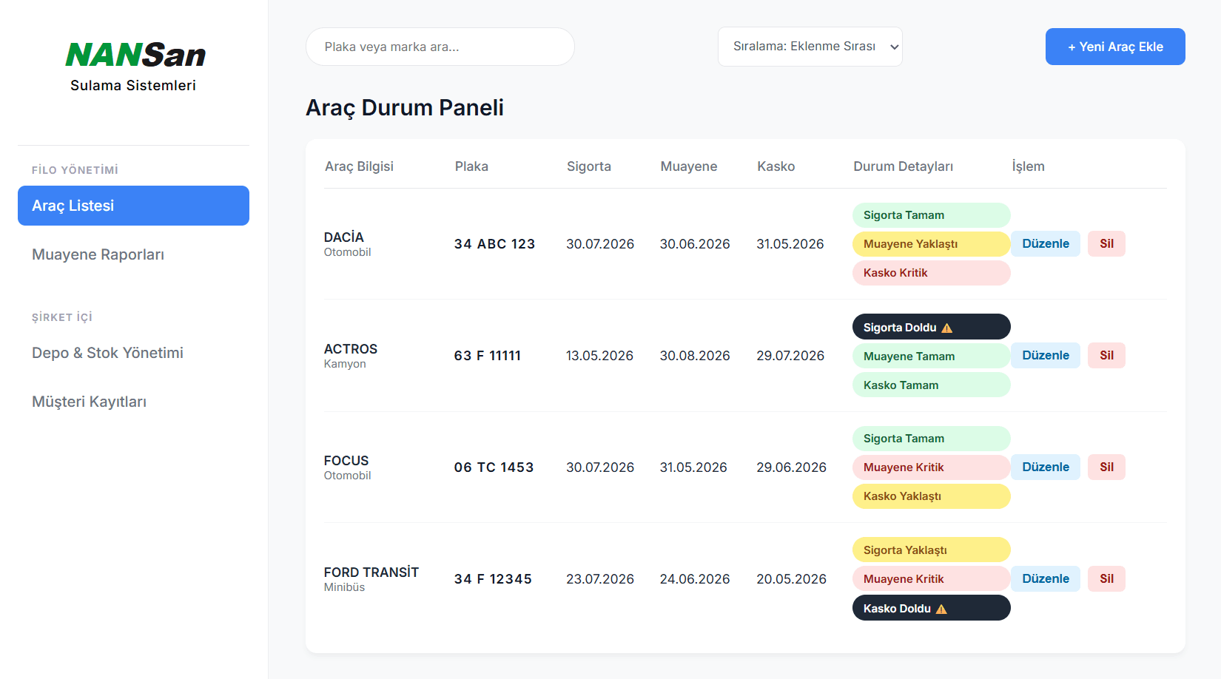Viewport: 1221px width, 679px height.
Task: Click the Sigorta Doldu warning badge
Action: click(932, 327)
